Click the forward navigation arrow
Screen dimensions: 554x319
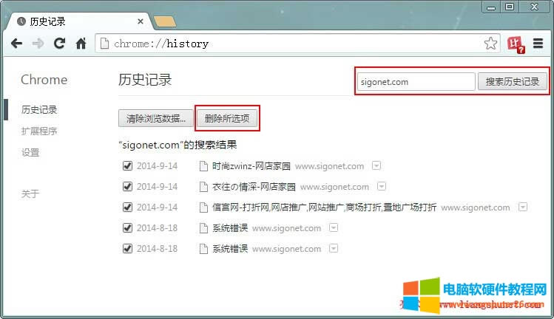point(38,44)
